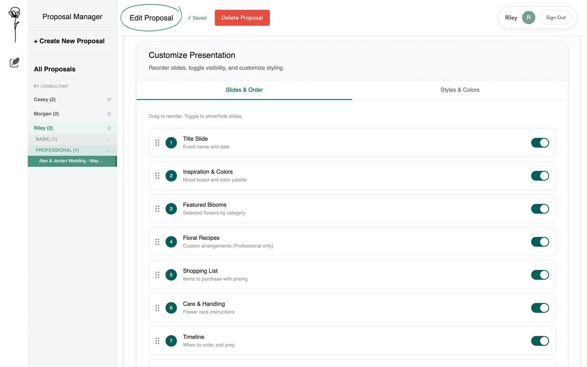The image size is (587, 367).
Task: Click the drag handle beside Inspiration & Colors
Action: click(157, 176)
